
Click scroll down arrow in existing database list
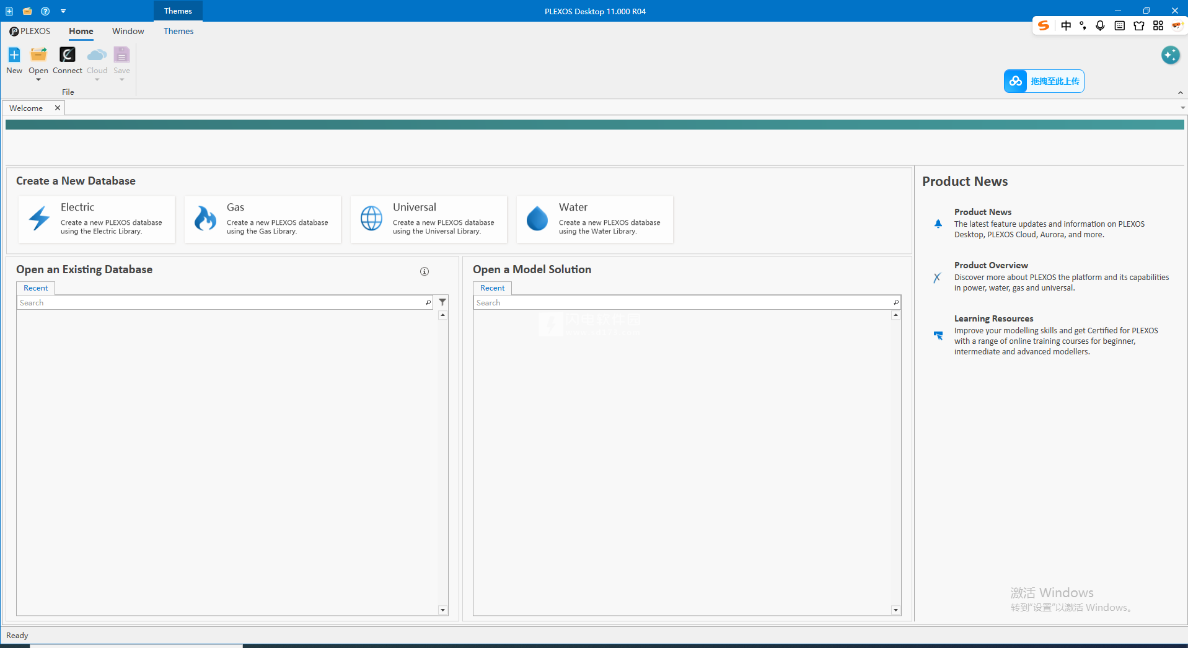(x=442, y=610)
